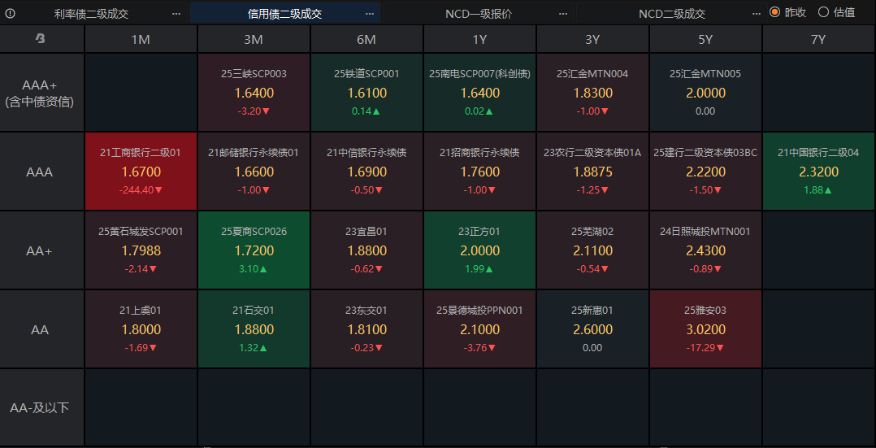Click the icon left of the 1M column header
Image resolution: width=876 pixels, height=448 pixels.
[41, 38]
